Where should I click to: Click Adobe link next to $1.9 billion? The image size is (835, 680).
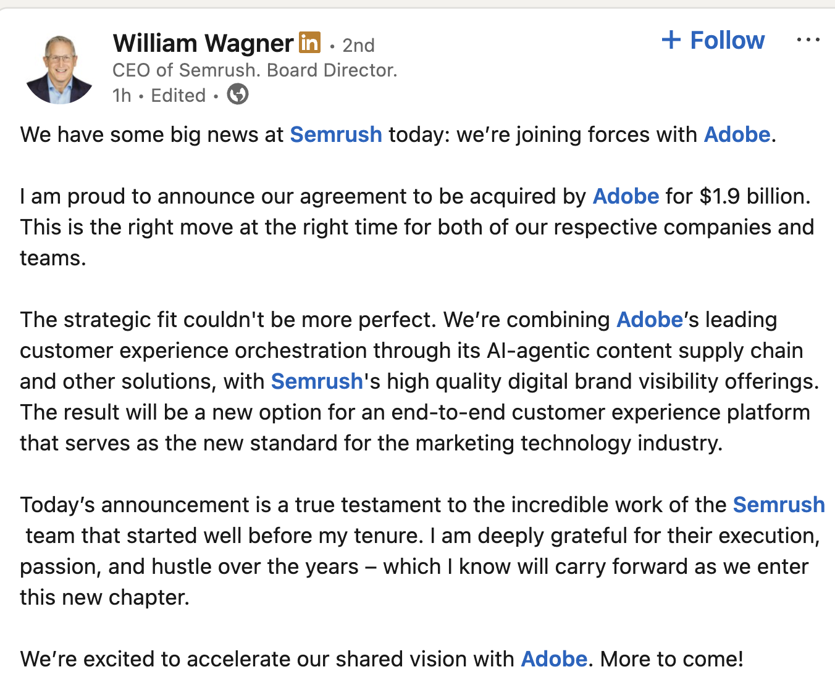click(625, 196)
